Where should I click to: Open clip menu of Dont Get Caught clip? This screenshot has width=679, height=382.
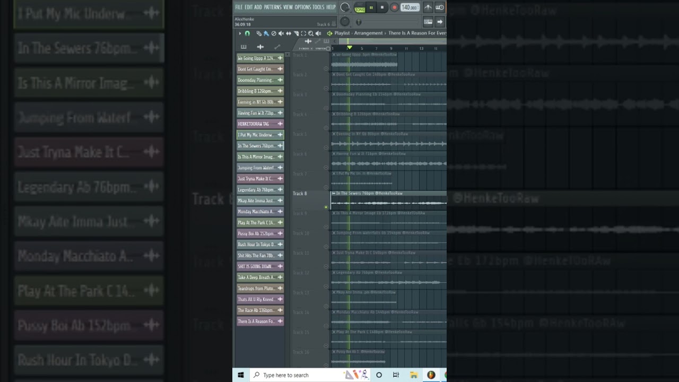334,74
